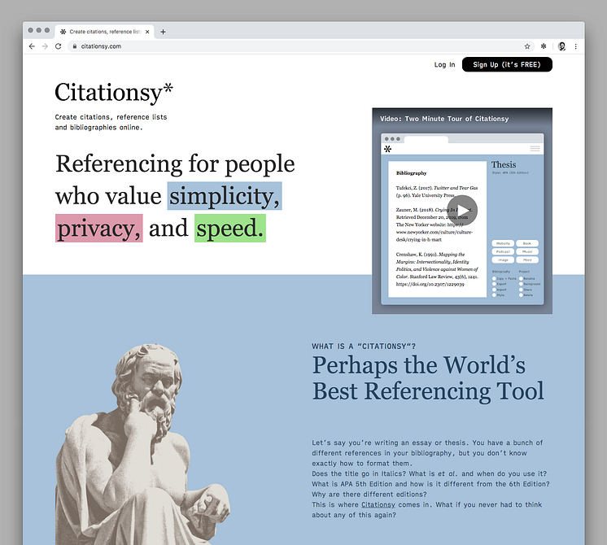This screenshot has height=545, width=607.
Task: Bookmark this page with the star icon
Action: (x=527, y=46)
